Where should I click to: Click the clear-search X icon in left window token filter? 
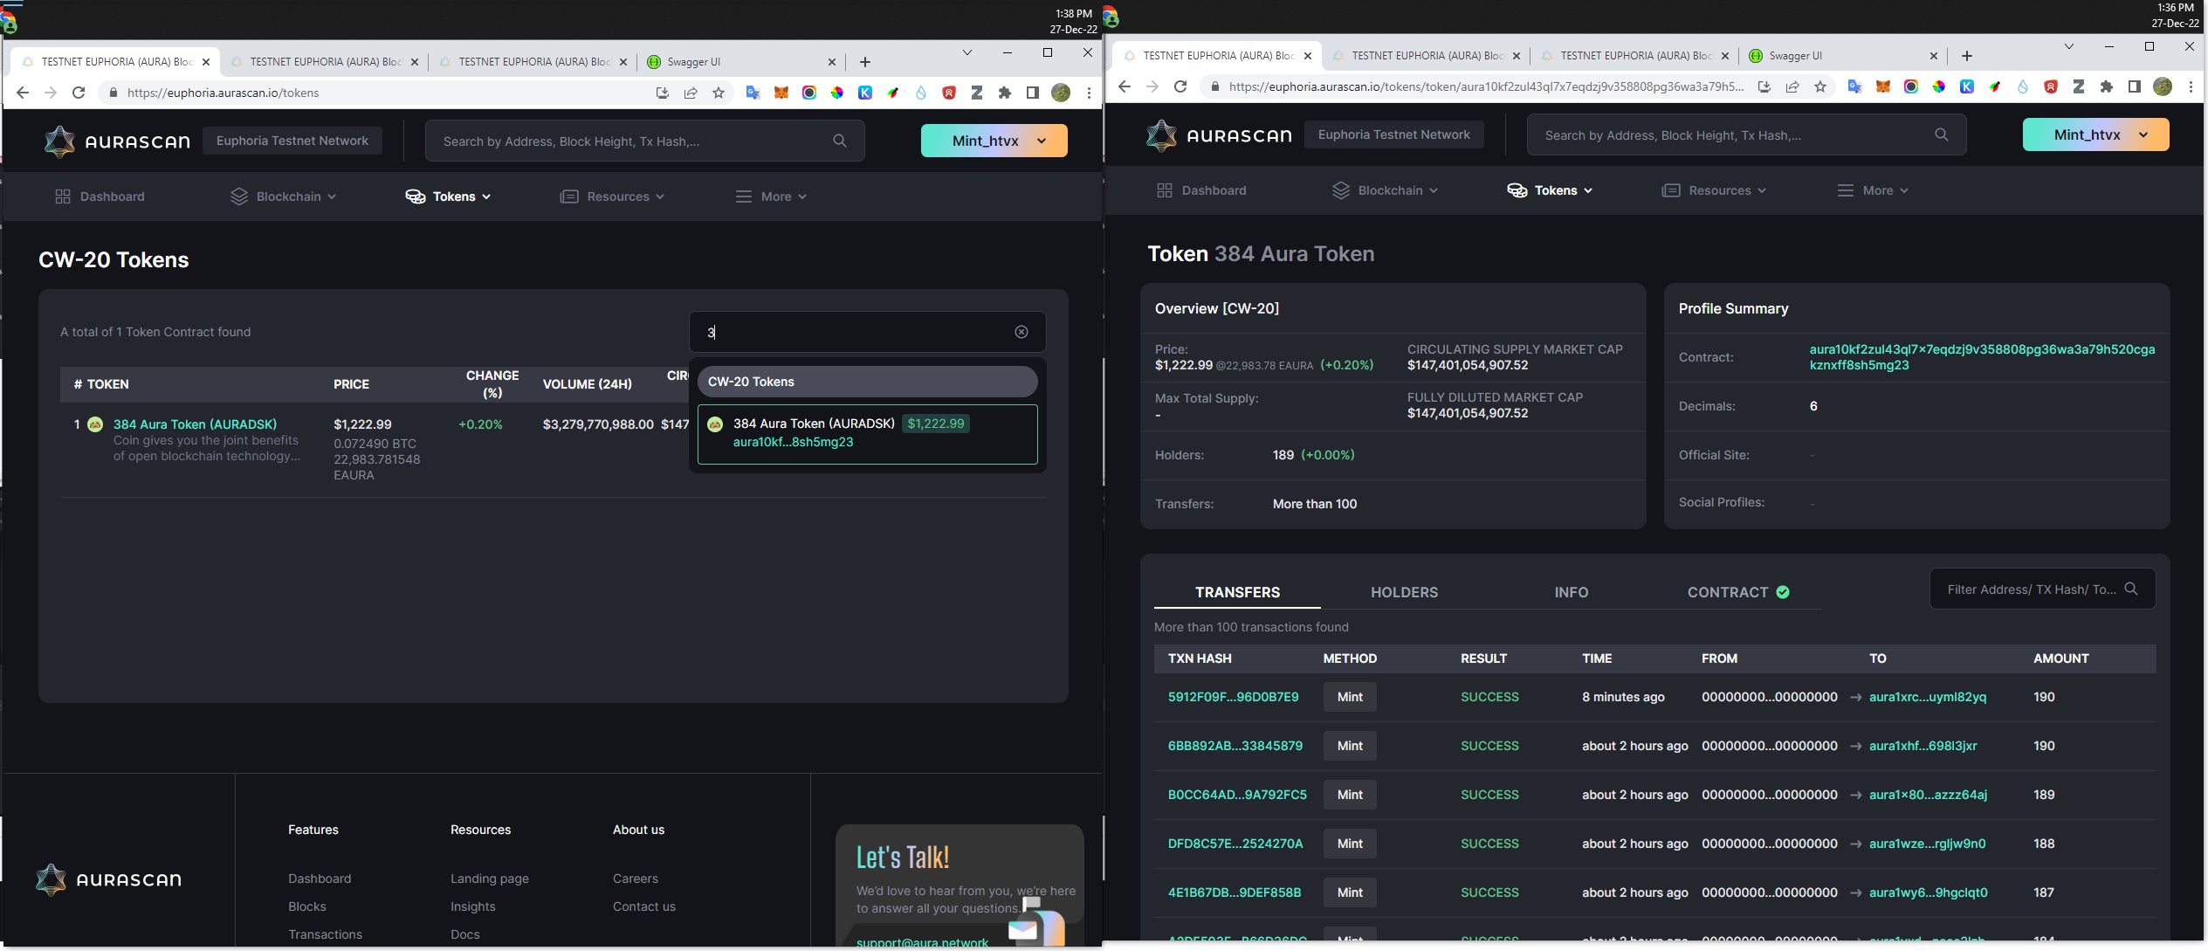(x=1021, y=332)
